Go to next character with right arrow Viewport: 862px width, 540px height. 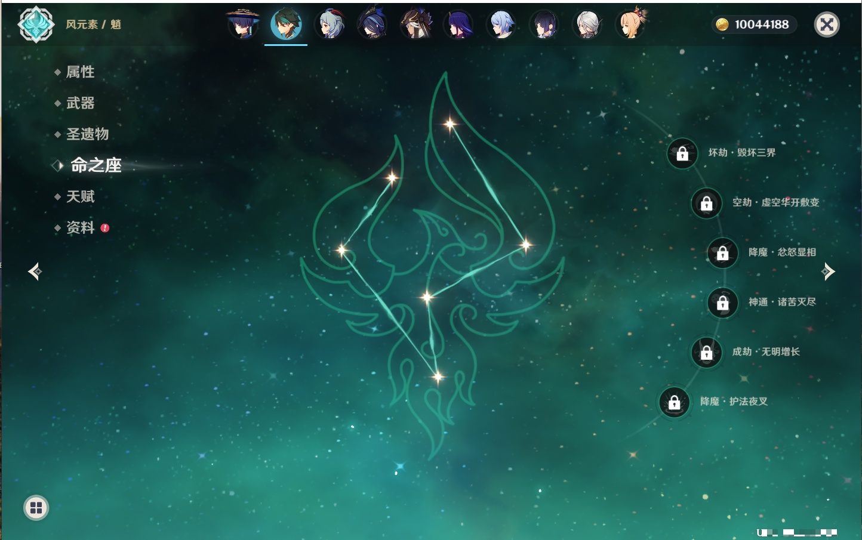point(828,271)
